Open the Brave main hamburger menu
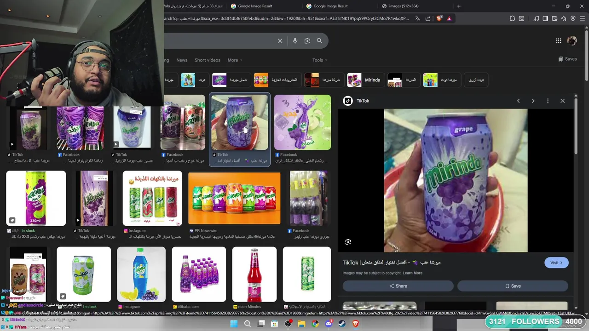This screenshot has width=589, height=331. click(x=582, y=18)
